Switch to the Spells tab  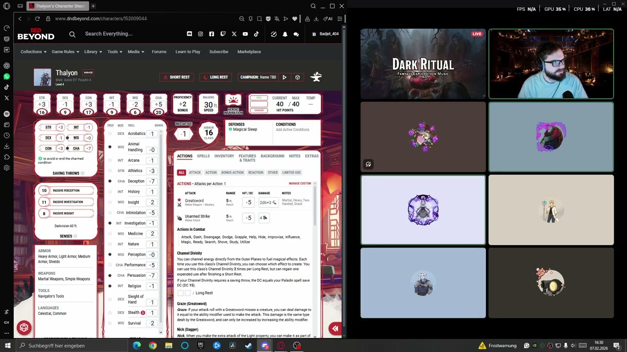[x=203, y=156]
